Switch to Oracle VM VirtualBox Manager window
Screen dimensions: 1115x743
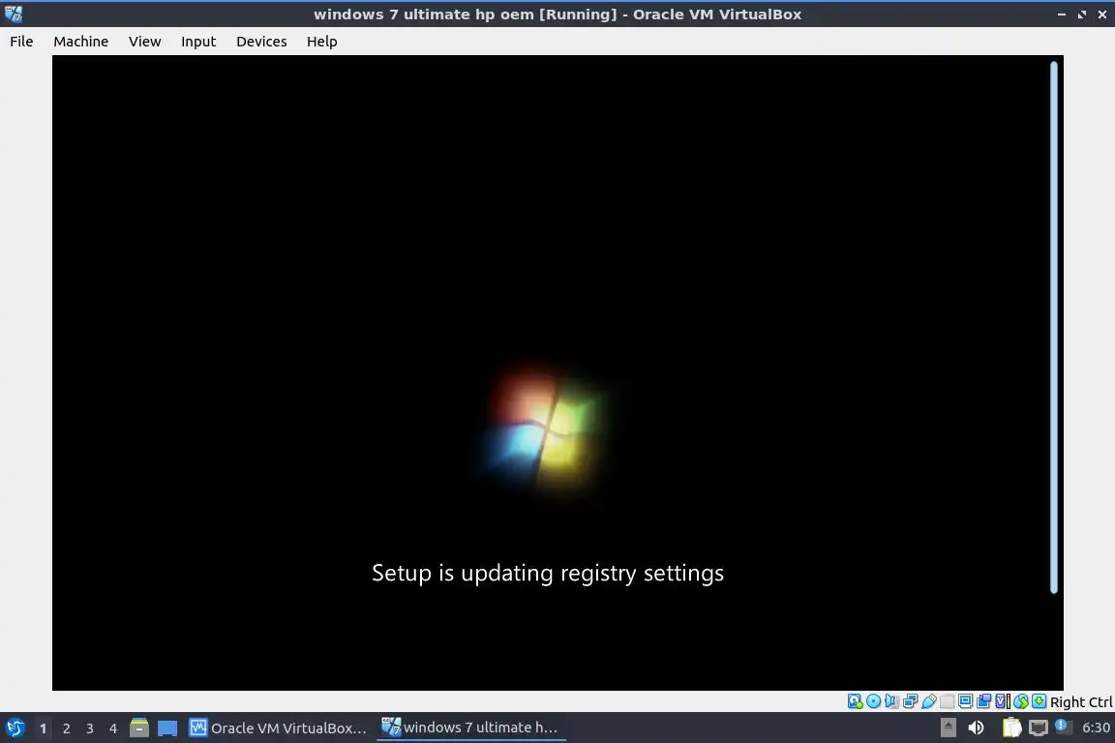278,728
